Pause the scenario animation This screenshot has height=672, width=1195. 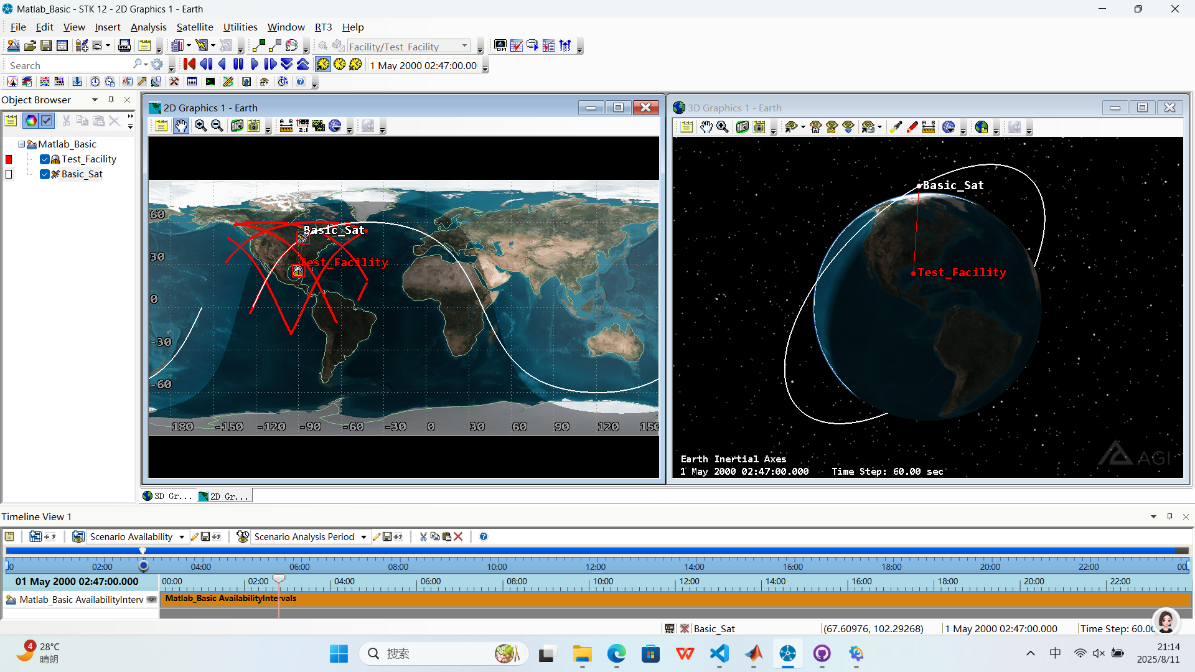[238, 64]
